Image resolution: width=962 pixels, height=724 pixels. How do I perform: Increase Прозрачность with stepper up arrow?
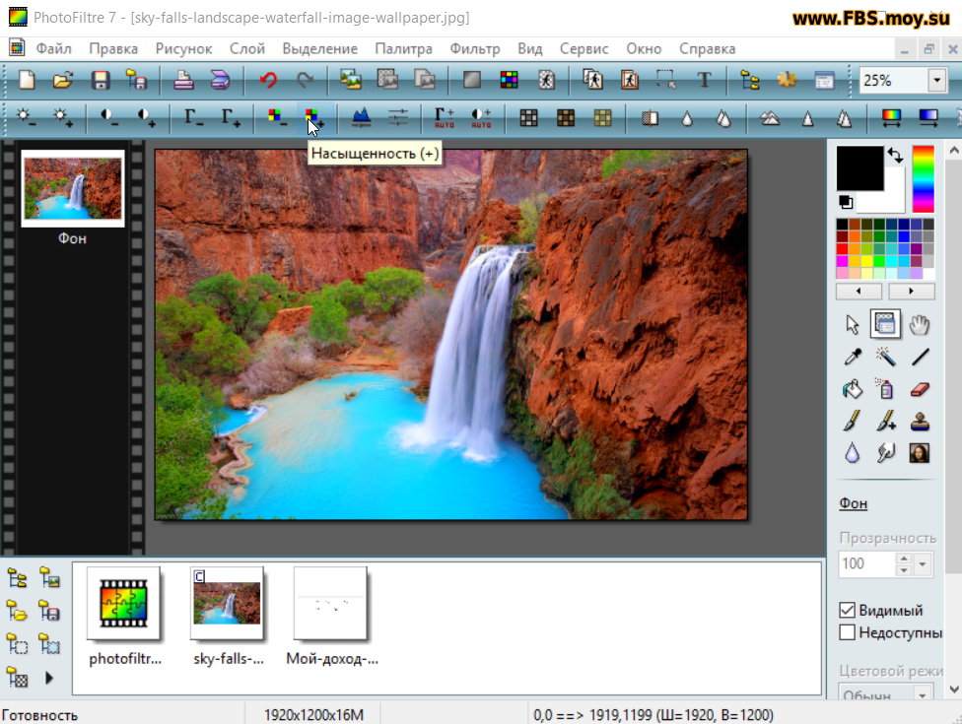[903, 559]
